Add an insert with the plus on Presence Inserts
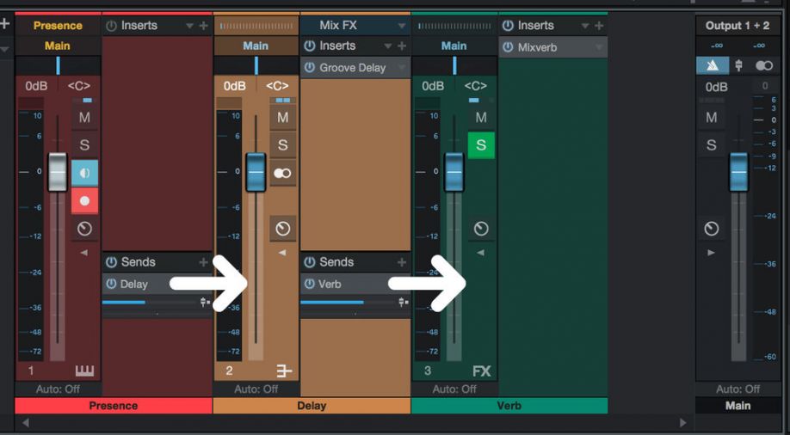 pyautogui.click(x=204, y=26)
